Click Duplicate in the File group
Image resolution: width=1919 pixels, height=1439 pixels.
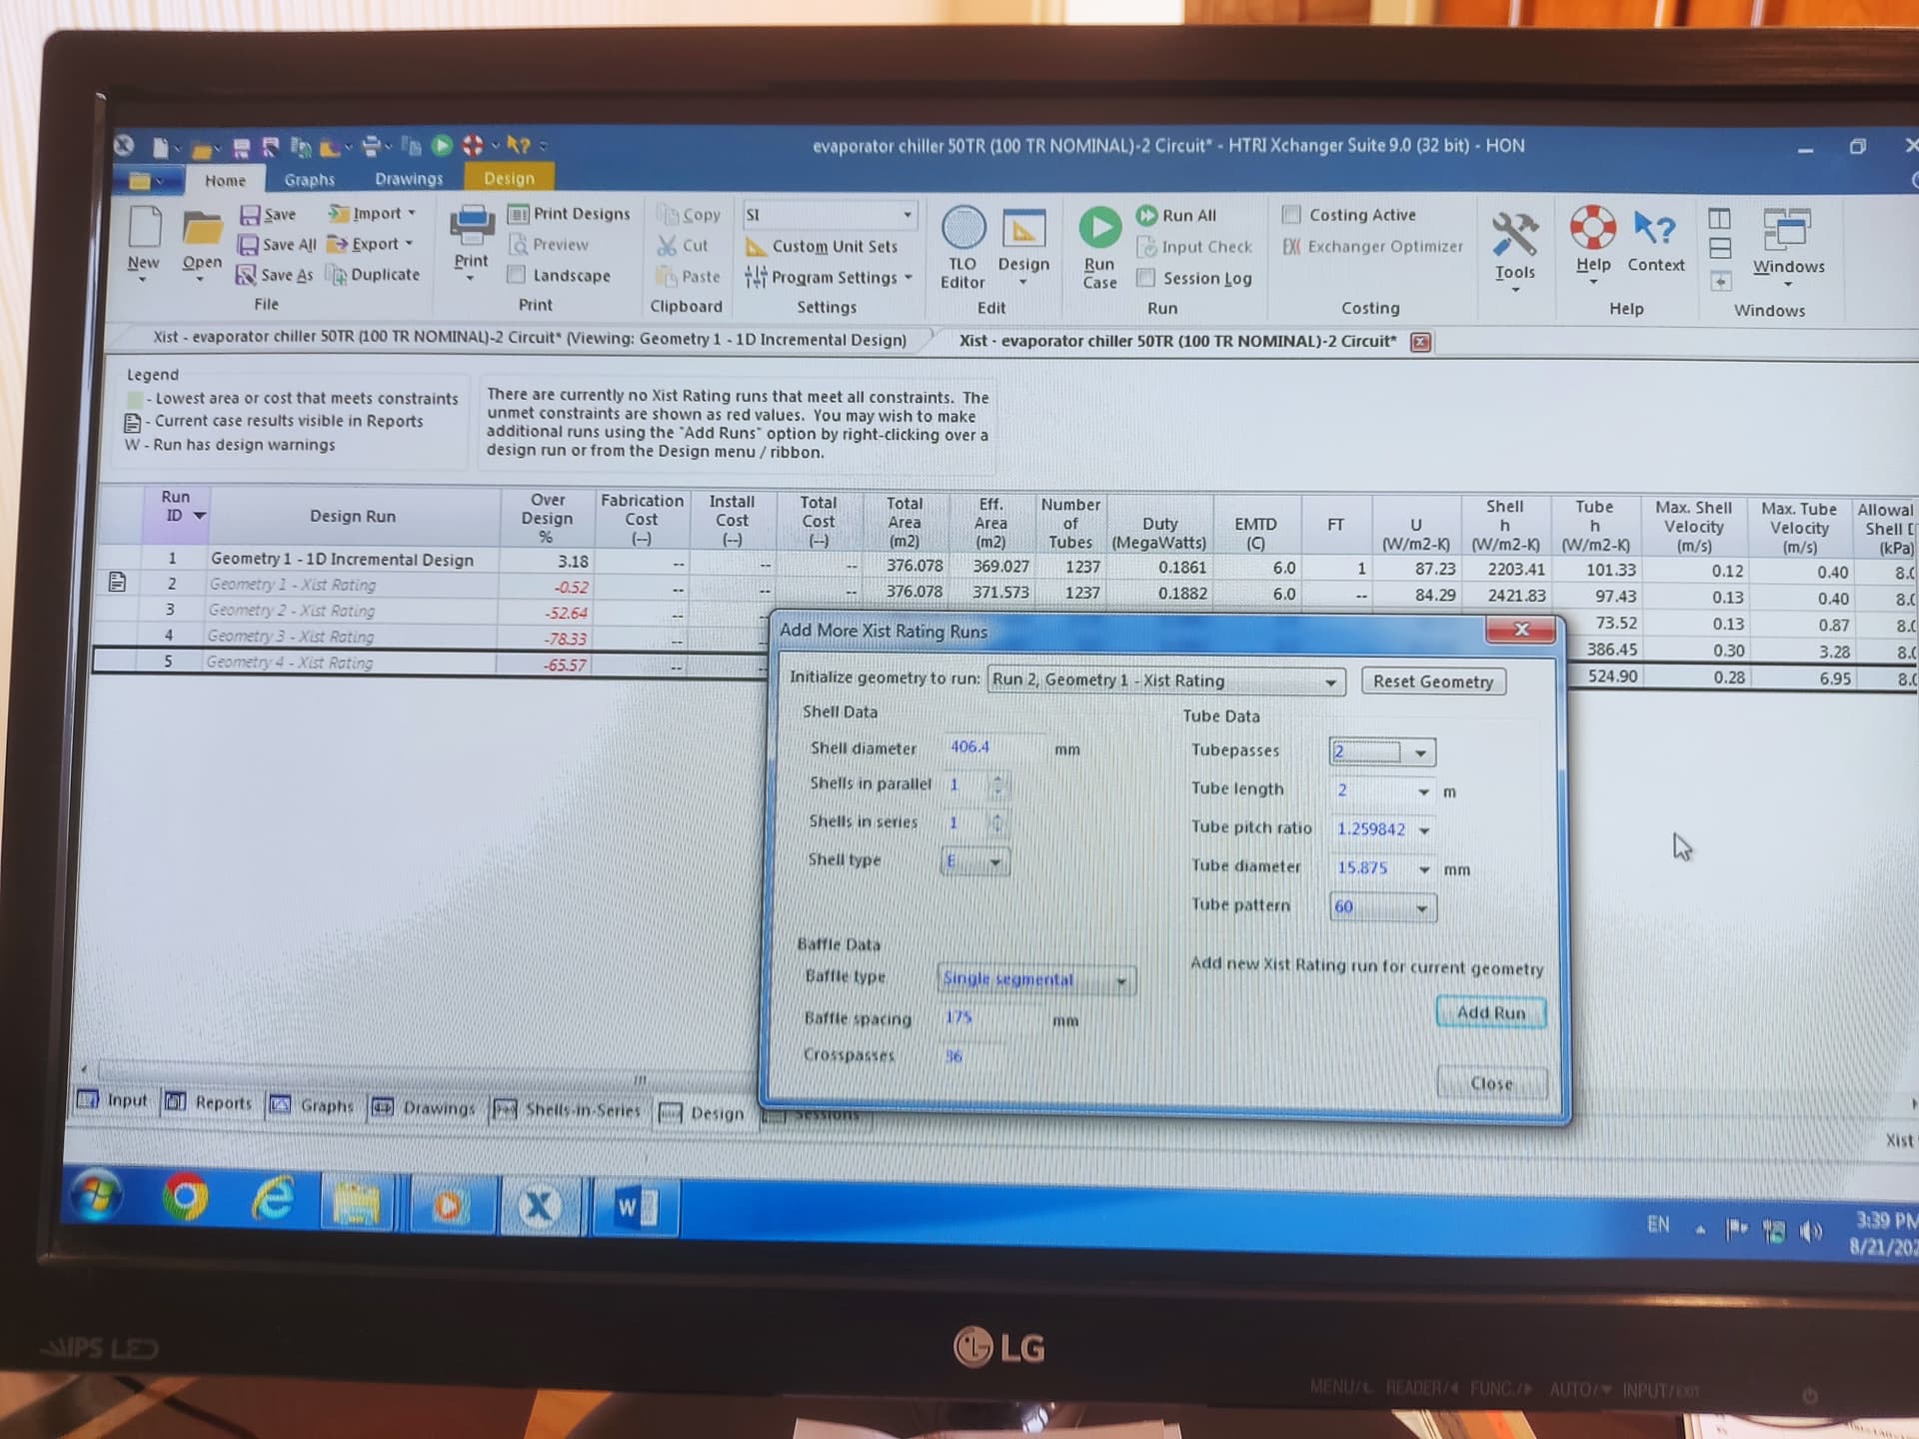(375, 275)
